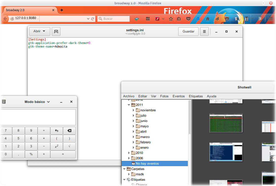This screenshot has width=276, height=186.
Task: Click the clipboard toolbar icon in Firefox
Action: pos(247,19)
